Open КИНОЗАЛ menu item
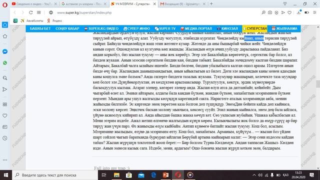Viewport: 320px width, 180px height. click(x=227, y=28)
